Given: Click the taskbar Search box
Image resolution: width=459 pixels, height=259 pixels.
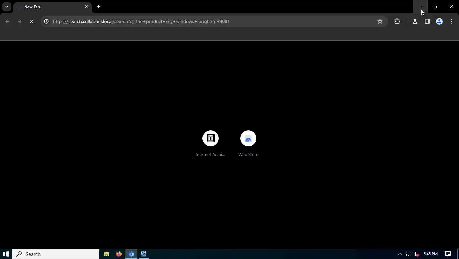Looking at the screenshot, I should click(56, 254).
